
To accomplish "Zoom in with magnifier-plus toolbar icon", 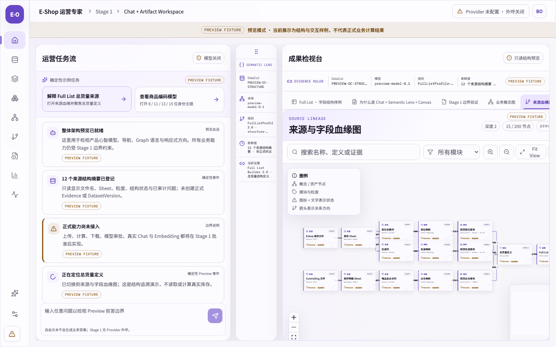I will (x=490, y=152).
